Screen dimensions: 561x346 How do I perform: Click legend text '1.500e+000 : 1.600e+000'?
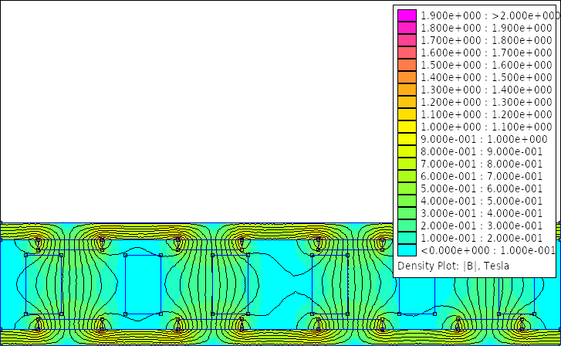pos(486,65)
